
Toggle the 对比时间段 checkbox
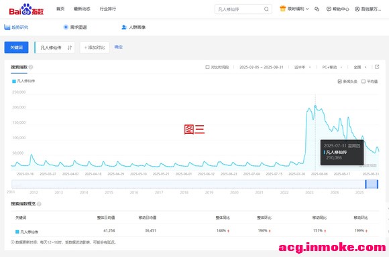point(207,67)
